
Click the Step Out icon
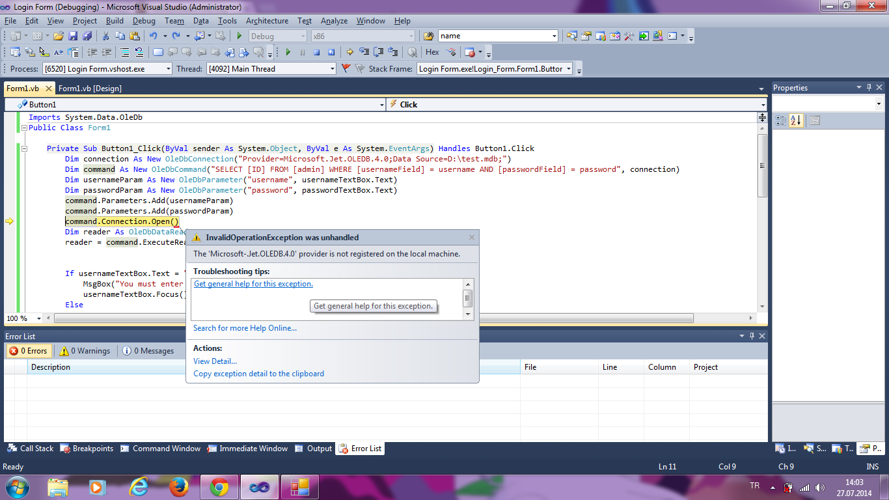tap(392, 52)
